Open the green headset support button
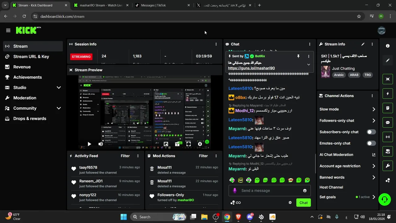This screenshot has width=396, height=223. point(385,199)
